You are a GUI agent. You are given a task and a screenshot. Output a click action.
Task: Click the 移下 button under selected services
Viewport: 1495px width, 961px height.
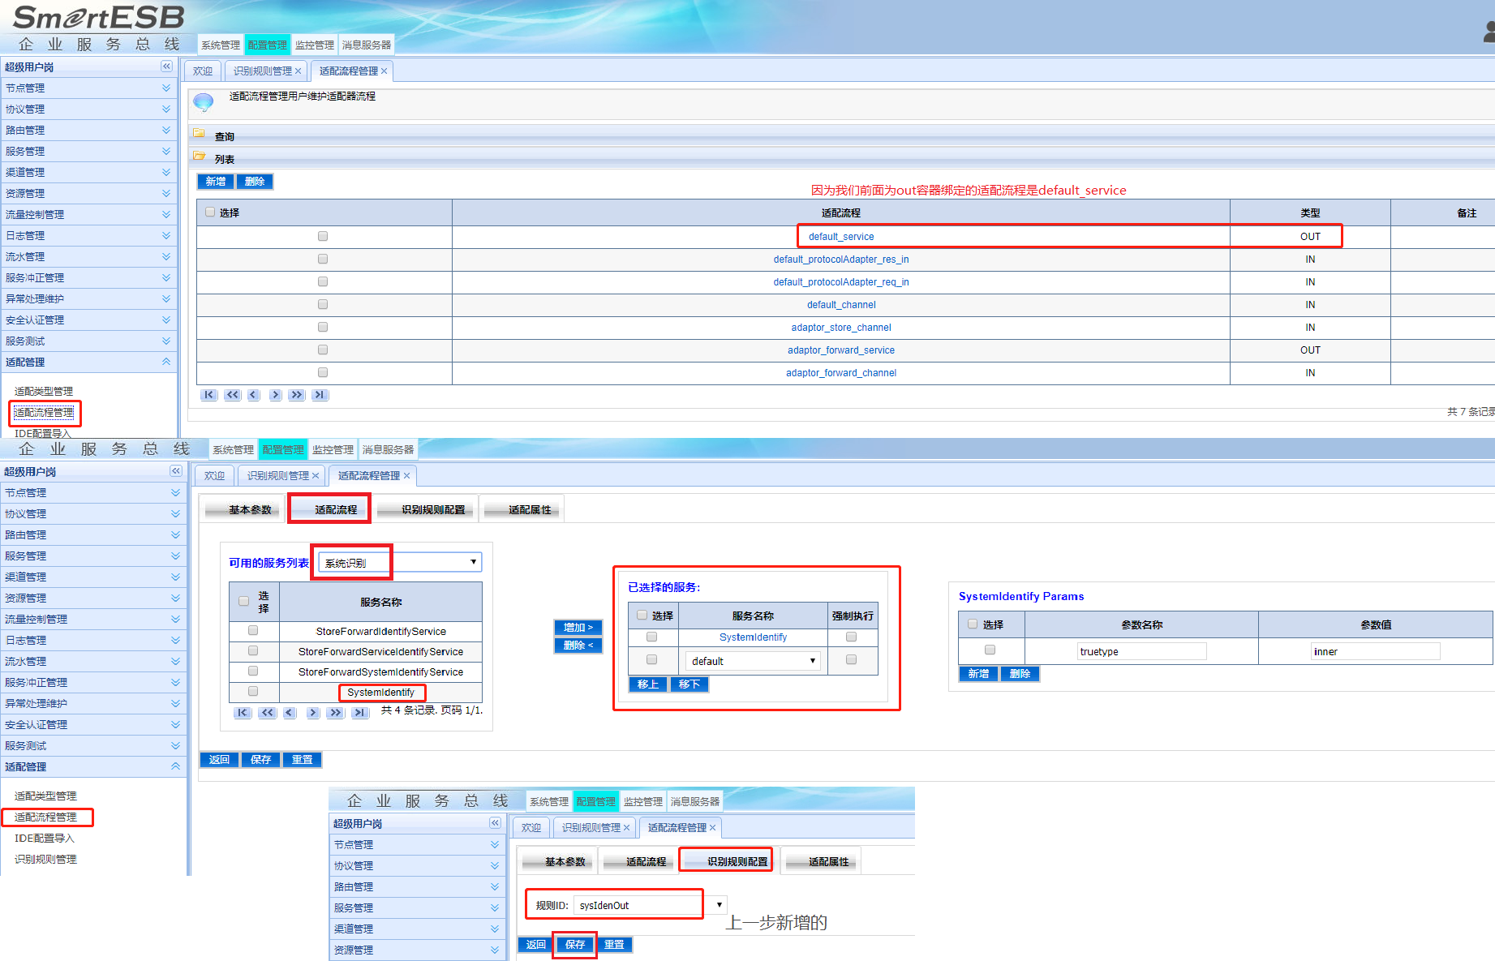pos(690,684)
